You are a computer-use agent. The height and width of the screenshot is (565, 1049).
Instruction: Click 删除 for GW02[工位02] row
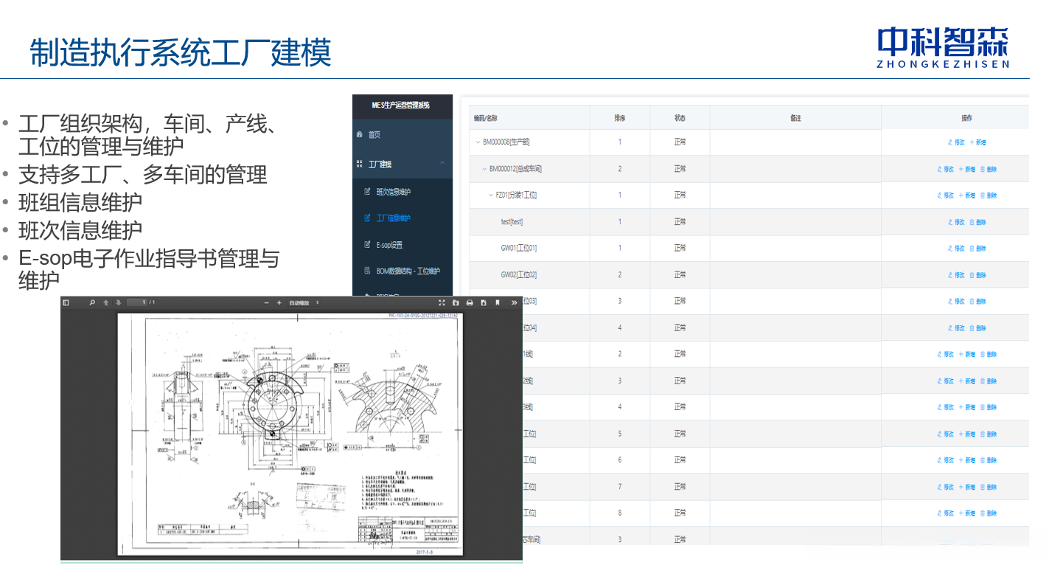(x=977, y=275)
